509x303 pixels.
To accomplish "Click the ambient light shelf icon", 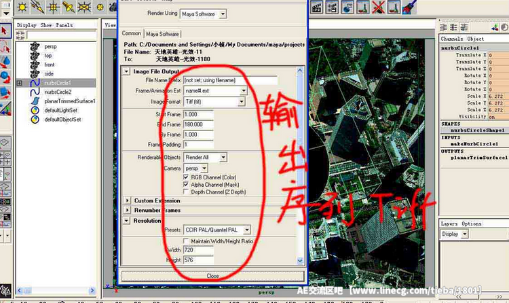I will tap(22, 7).
